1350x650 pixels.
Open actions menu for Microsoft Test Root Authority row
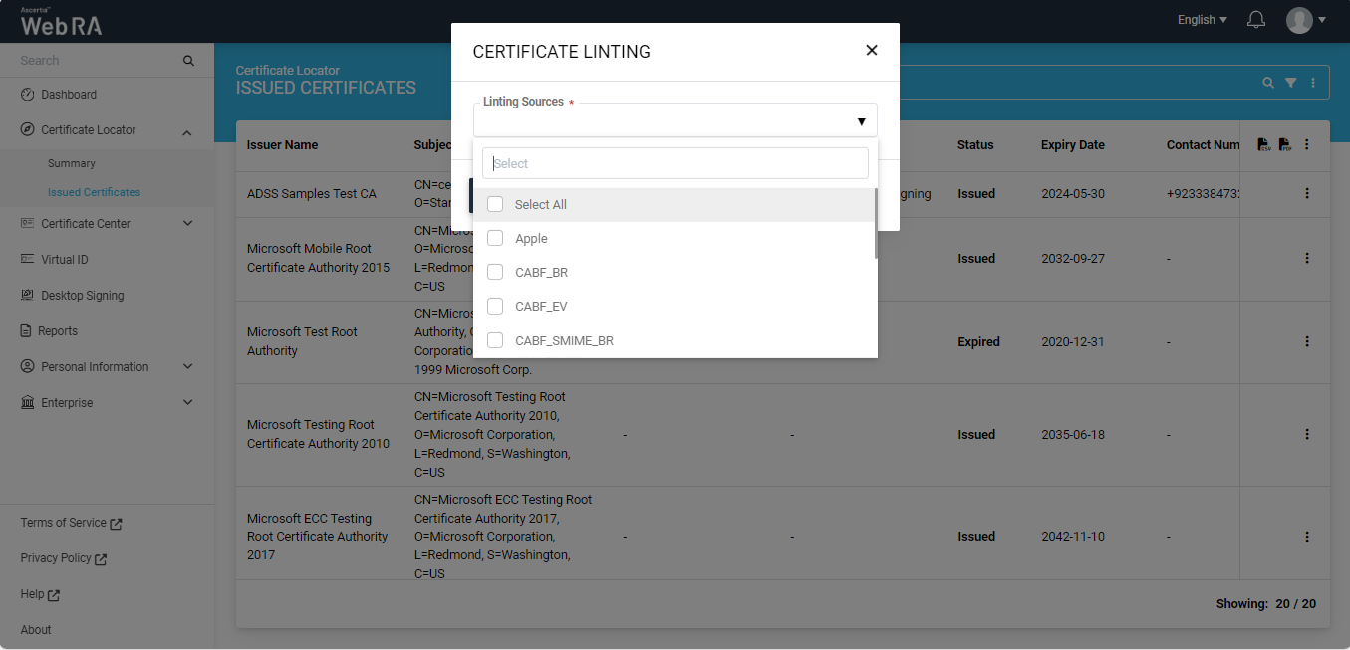(1307, 342)
